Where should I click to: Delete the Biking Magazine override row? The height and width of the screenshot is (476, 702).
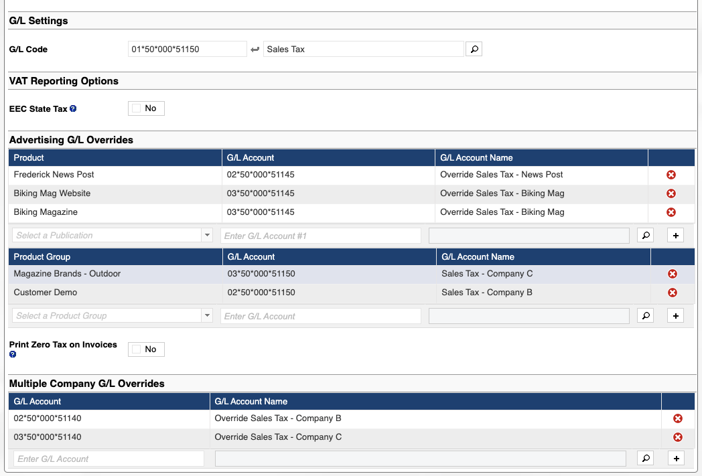671,212
